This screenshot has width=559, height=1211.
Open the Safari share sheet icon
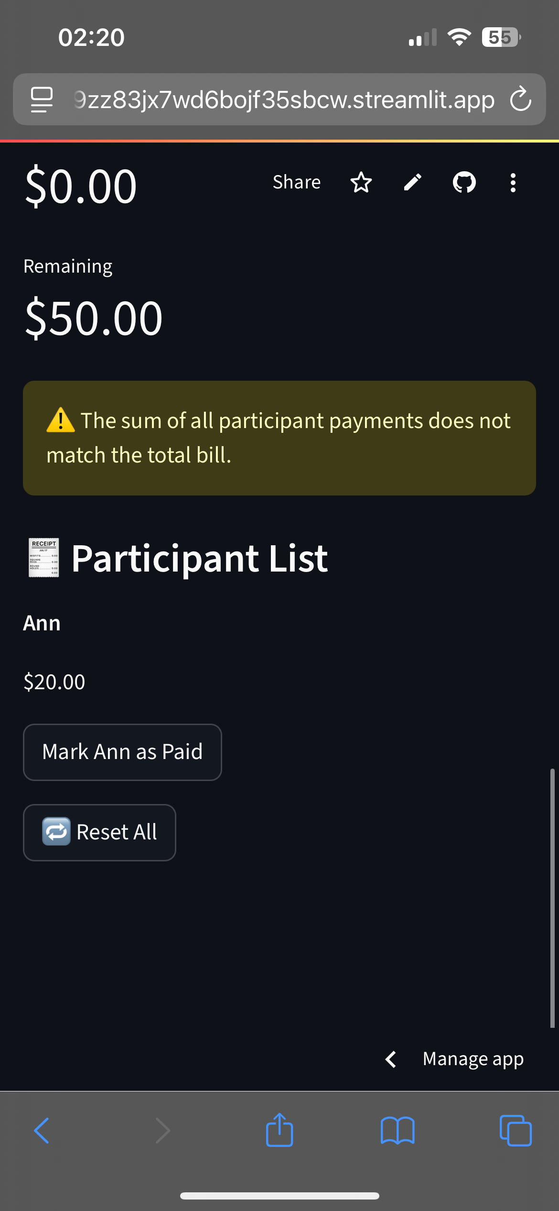click(279, 1129)
